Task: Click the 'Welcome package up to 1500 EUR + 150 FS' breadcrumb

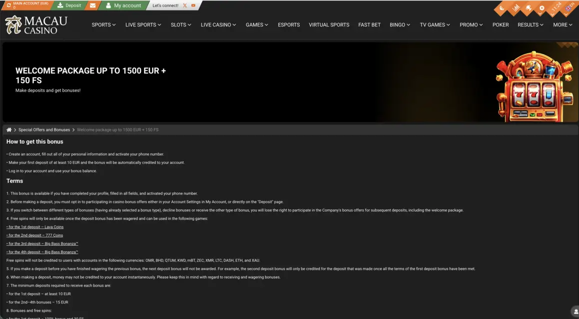Action: point(117,130)
